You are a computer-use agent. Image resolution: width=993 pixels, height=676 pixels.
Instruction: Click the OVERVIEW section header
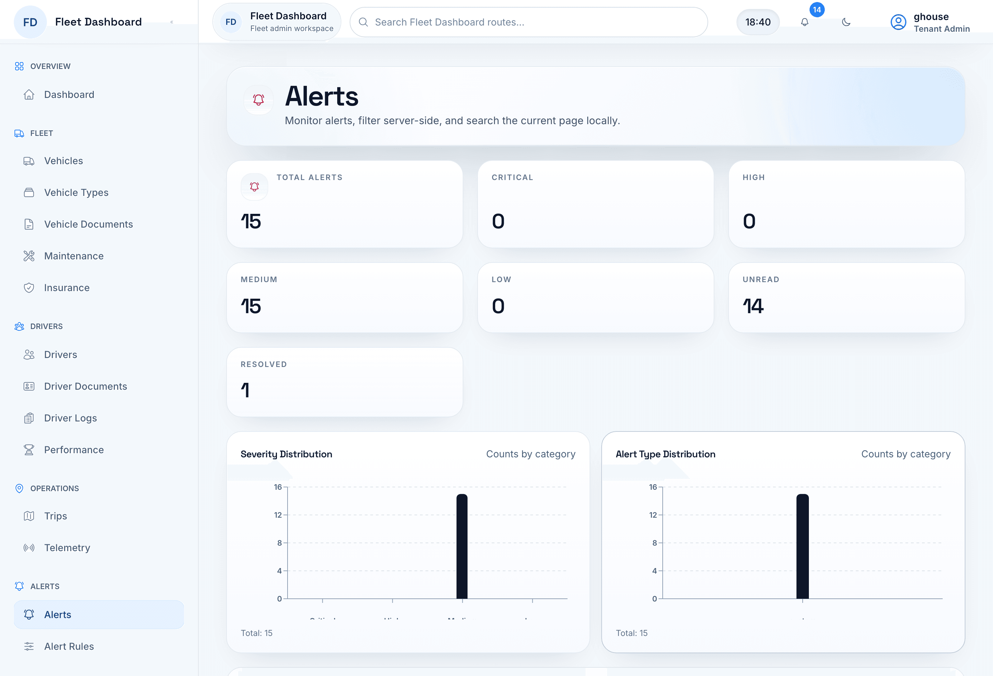point(43,66)
